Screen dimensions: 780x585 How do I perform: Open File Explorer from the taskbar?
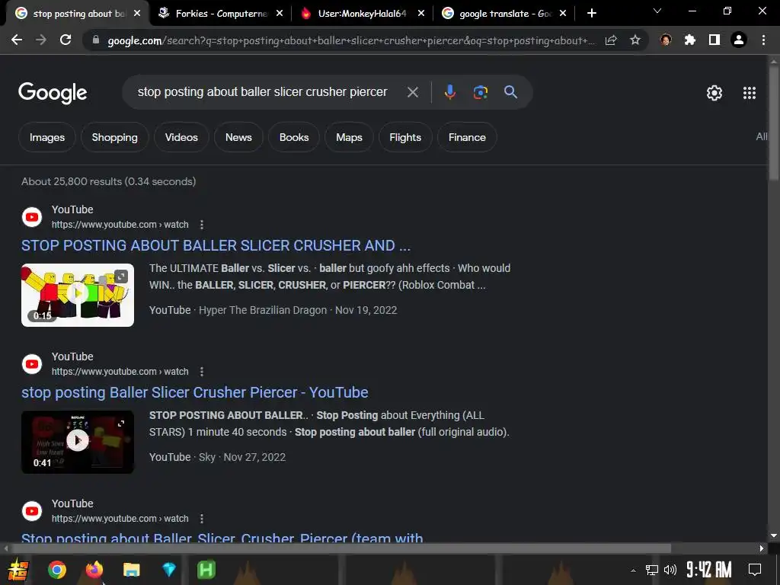(131, 570)
